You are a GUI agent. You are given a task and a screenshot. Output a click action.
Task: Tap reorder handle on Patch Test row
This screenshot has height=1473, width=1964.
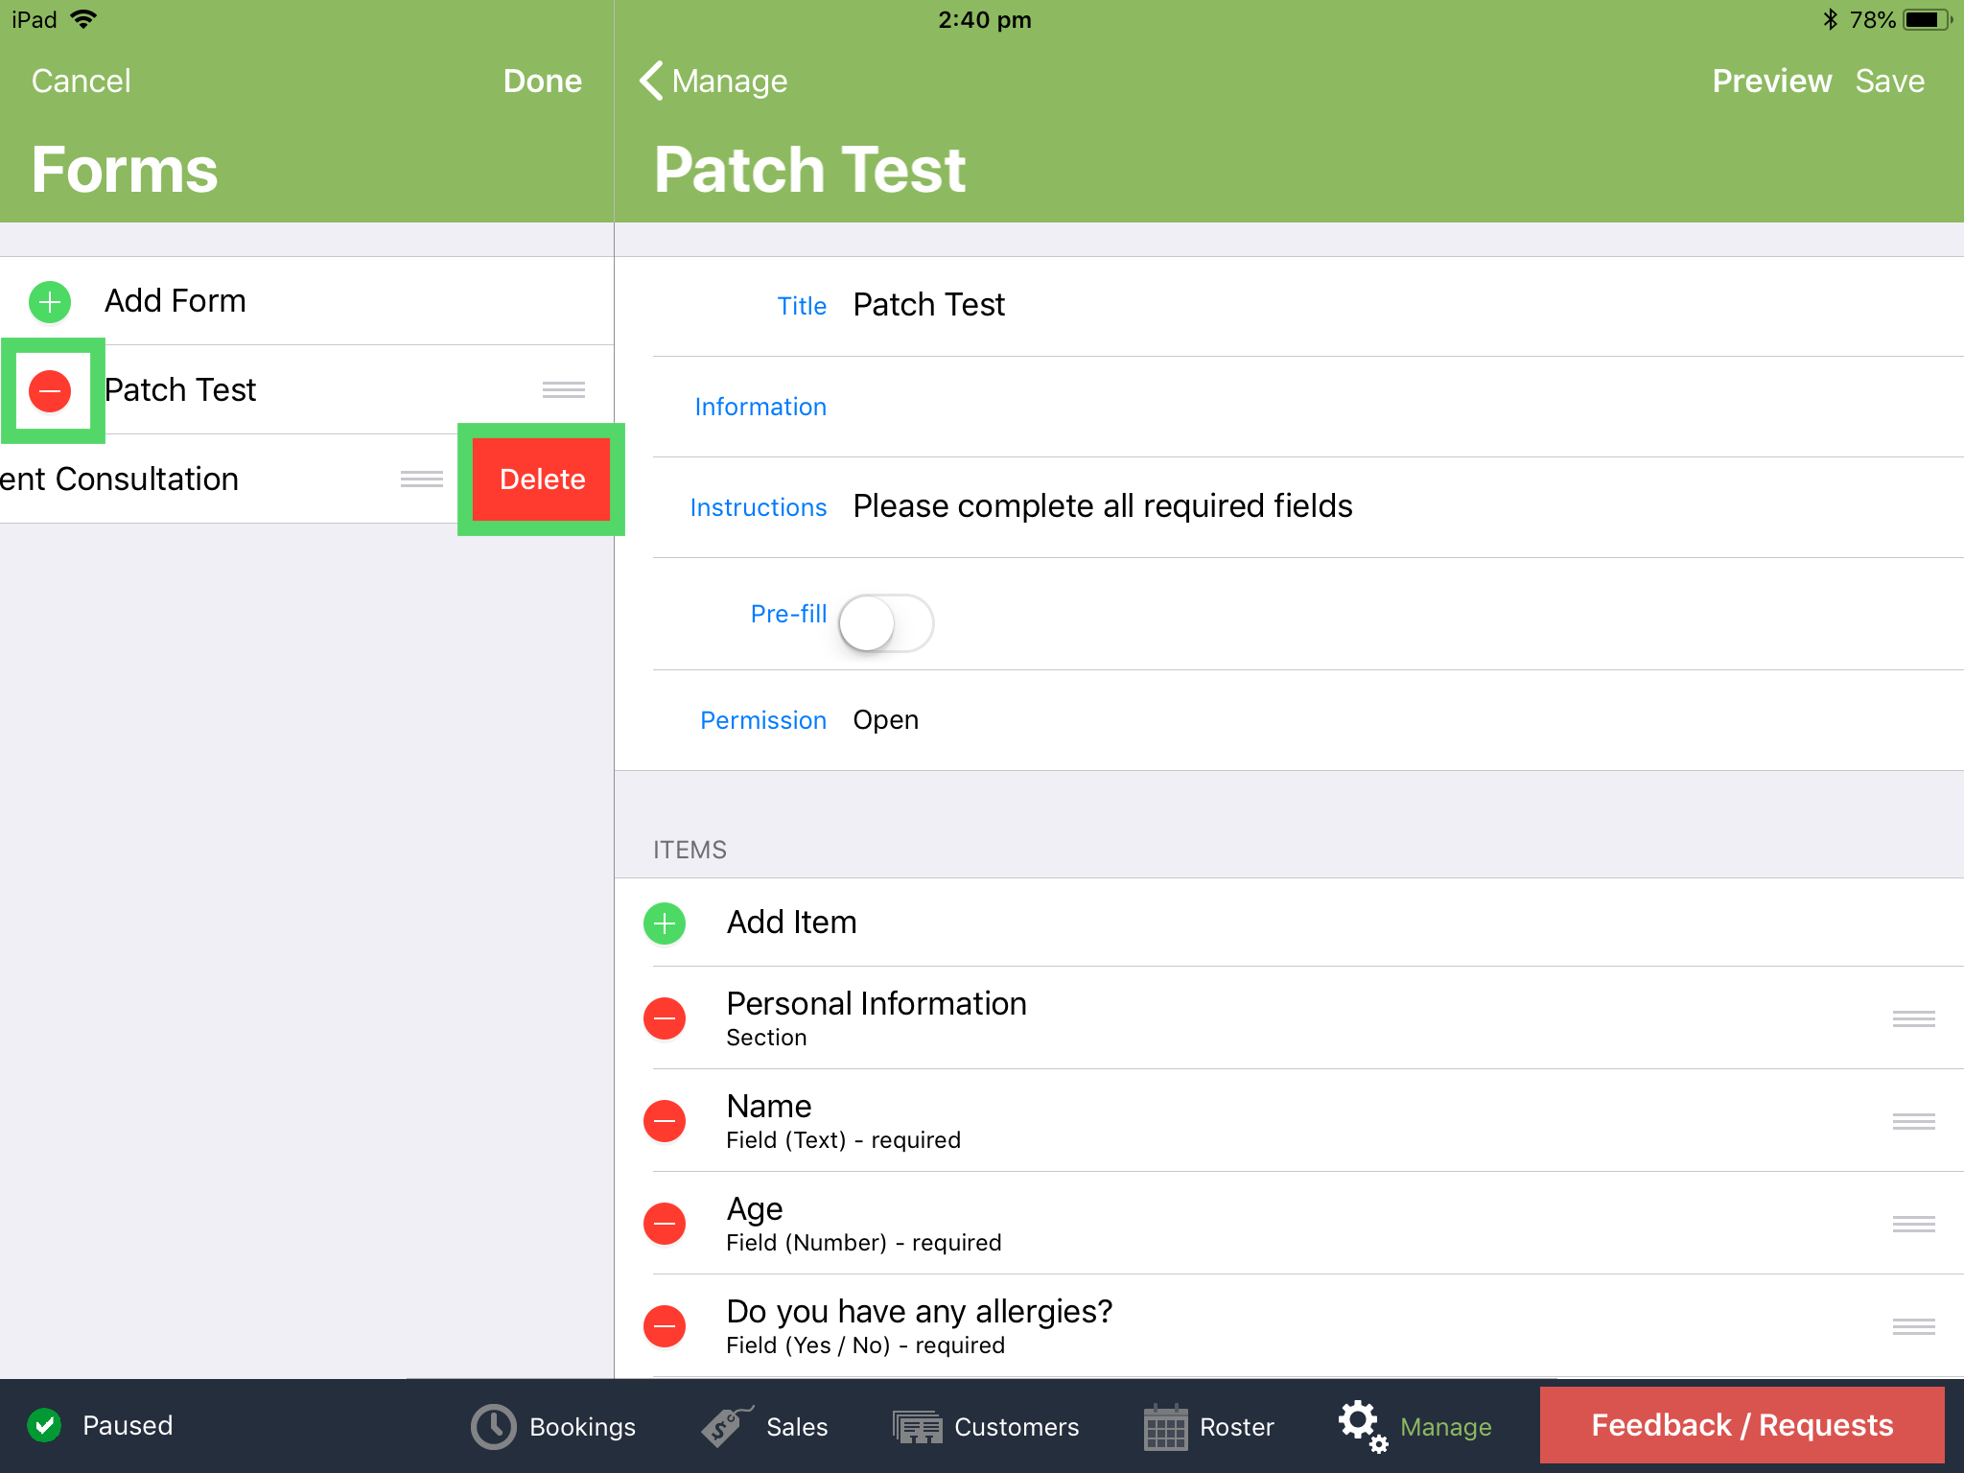tap(563, 389)
